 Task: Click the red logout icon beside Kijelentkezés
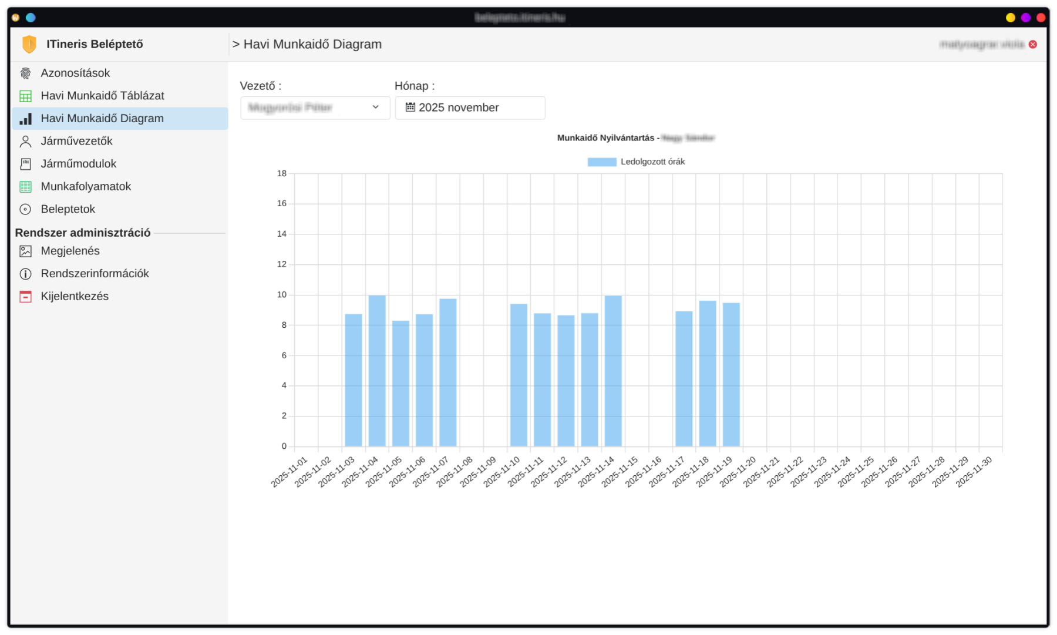pyautogui.click(x=25, y=297)
